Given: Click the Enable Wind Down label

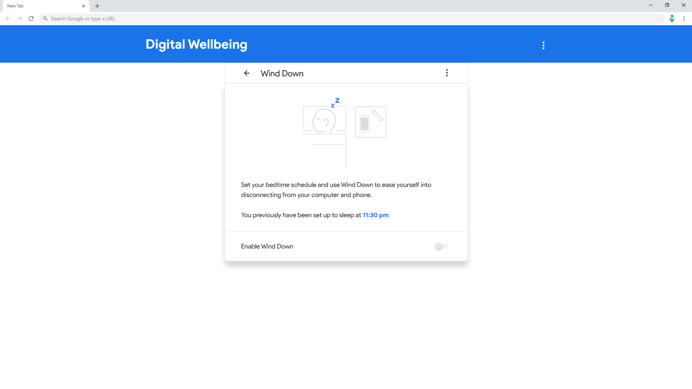Looking at the screenshot, I should click(x=267, y=246).
